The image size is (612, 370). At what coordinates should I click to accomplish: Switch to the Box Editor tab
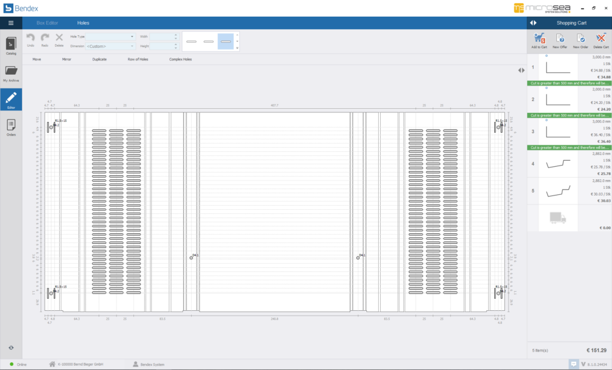(47, 23)
